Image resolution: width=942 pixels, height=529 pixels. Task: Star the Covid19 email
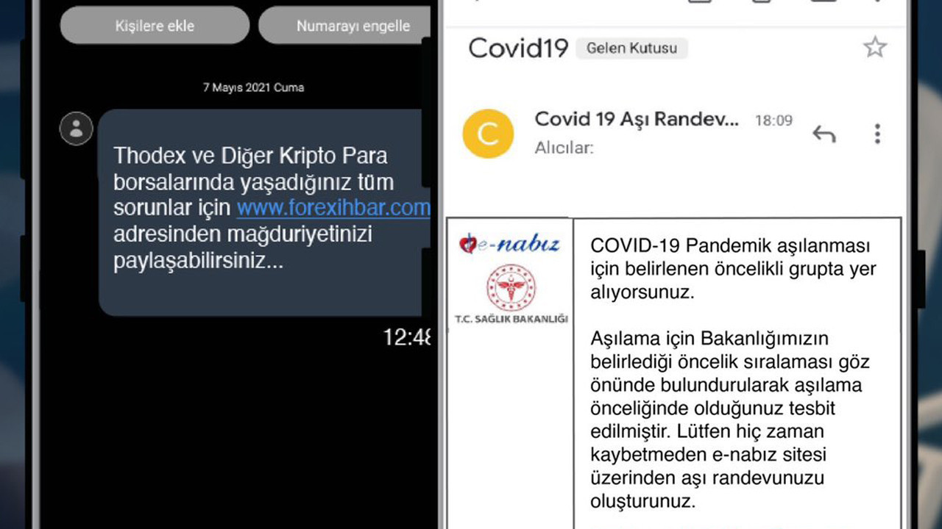tap(874, 48)
